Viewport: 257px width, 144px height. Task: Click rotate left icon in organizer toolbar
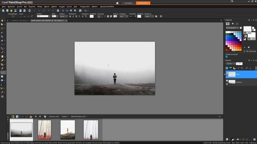[x=36, y=116]
